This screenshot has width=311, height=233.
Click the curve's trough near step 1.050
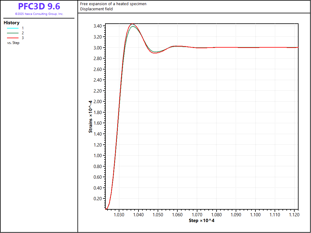click(x=155, y=53)
